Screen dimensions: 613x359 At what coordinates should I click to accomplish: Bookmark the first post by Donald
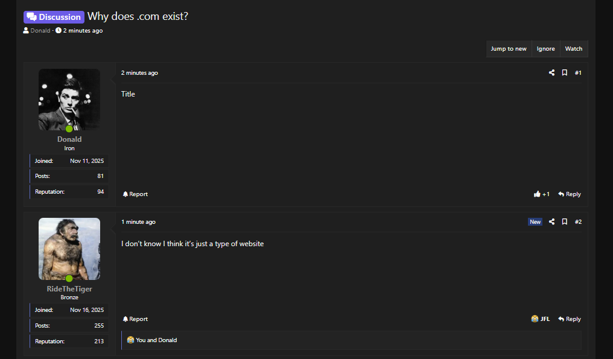pyautogui.click(x=565, y=73)
